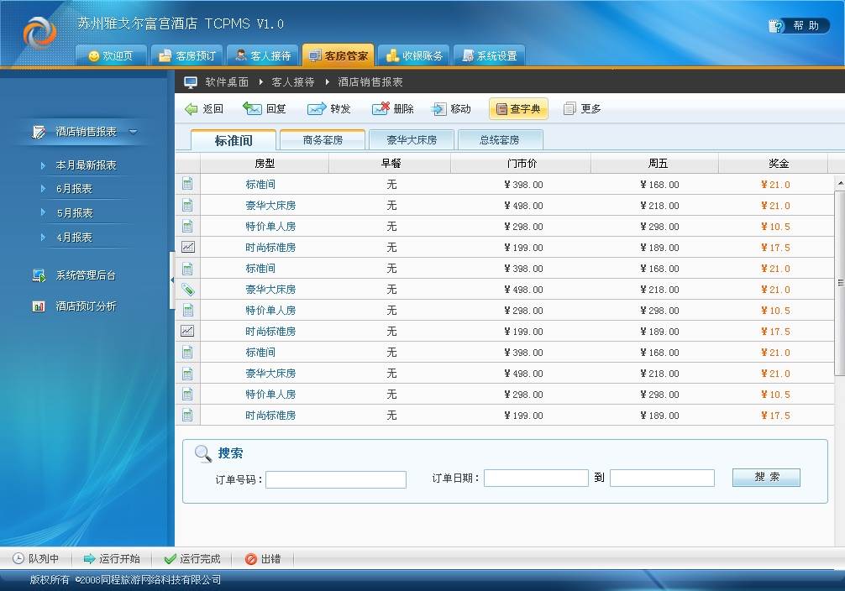Image resolution: width=845 pixels, height=591 pixels.
Task: Select the 客房管家 tab
Action: click(x=339, y=55)
